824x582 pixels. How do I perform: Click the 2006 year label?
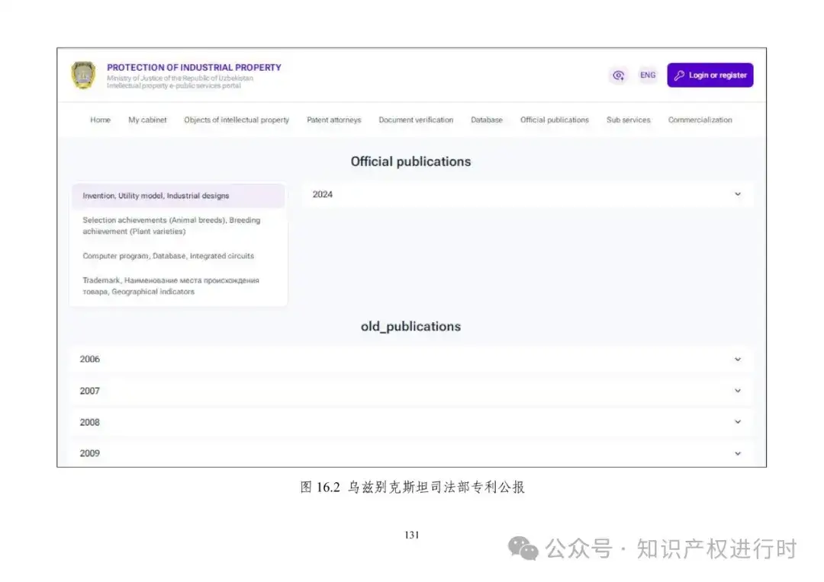click(x=90, y=360)
